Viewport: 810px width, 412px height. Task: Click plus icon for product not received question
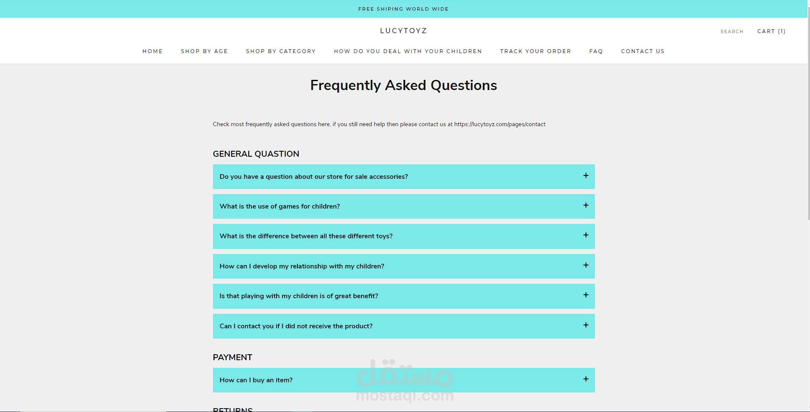pyautogui.click(x=586, y=325)
